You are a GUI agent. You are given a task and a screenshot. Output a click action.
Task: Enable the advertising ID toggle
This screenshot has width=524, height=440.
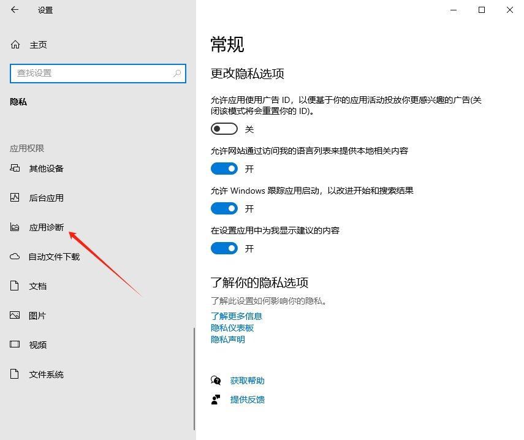click(224, 129)
